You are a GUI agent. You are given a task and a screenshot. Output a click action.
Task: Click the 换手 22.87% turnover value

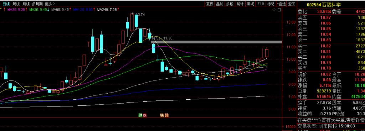point(324,103)
